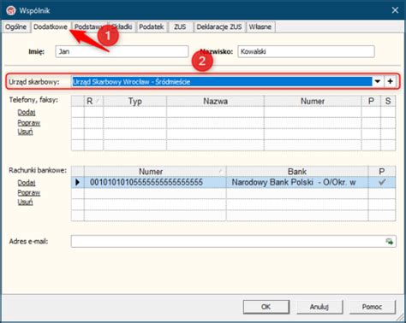This screenshot has height=323, width=406.
Task: Select the Podatek tab
Action: tap(152, 26)
